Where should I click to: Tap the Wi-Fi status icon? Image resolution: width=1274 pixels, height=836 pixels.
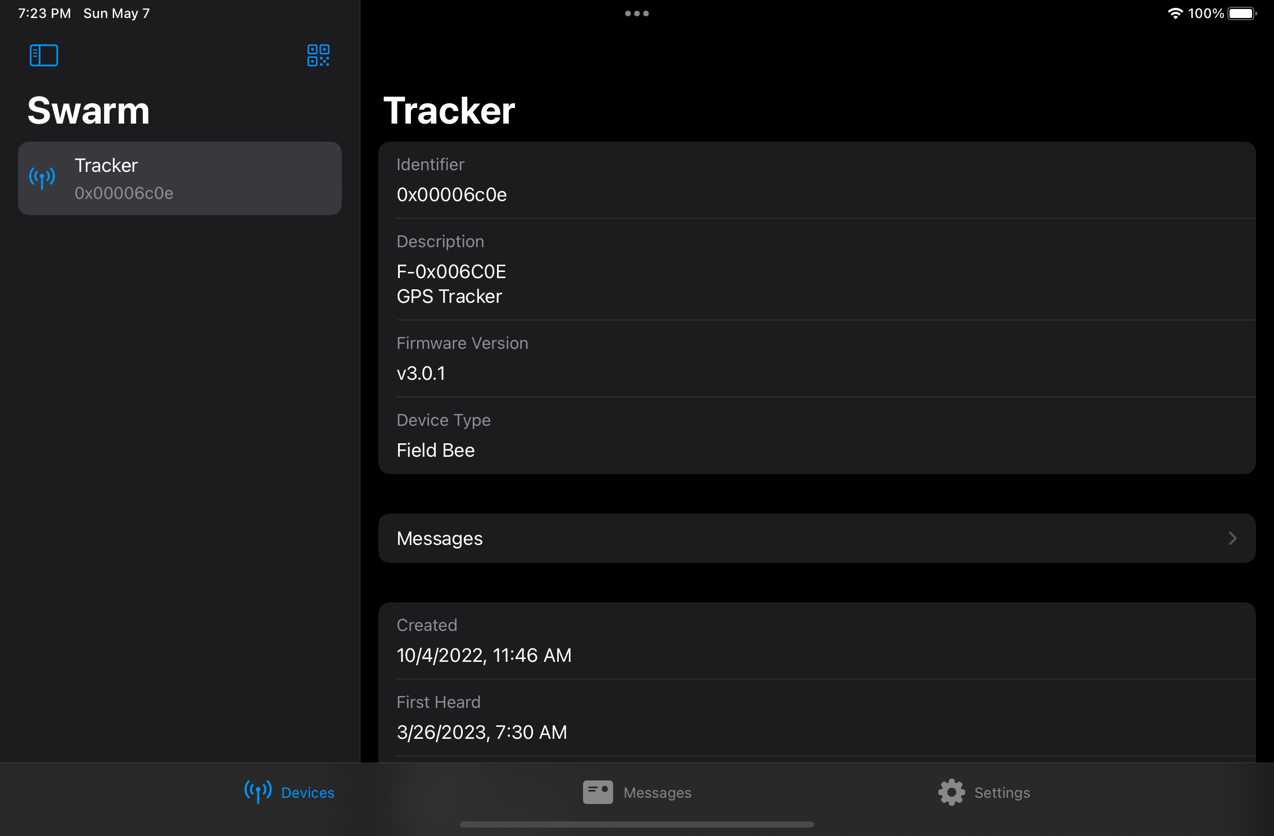click(1175, 13)
